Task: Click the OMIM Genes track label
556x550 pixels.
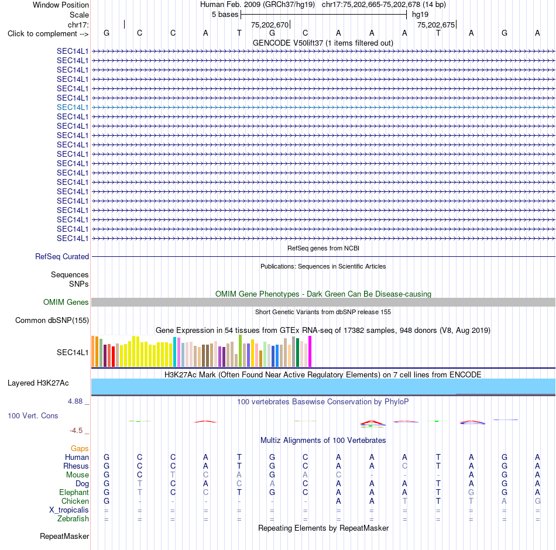Action: coord(66,302)
